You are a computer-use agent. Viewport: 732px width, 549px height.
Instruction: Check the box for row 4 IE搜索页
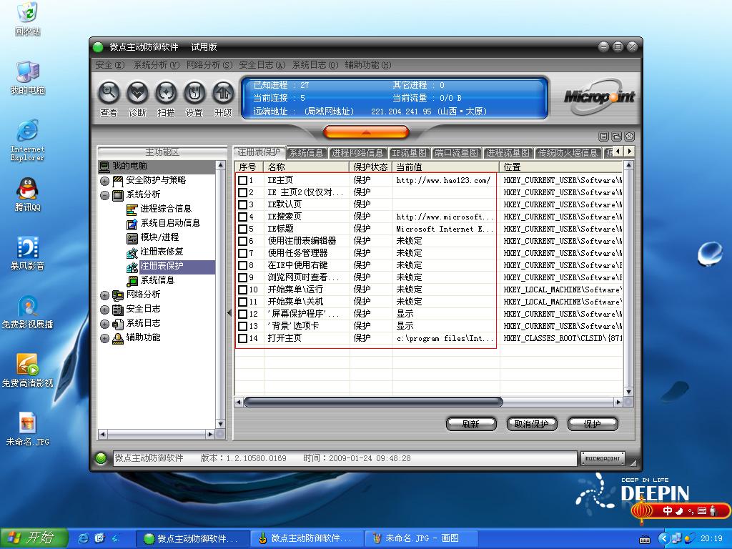(x=243, y=217)
